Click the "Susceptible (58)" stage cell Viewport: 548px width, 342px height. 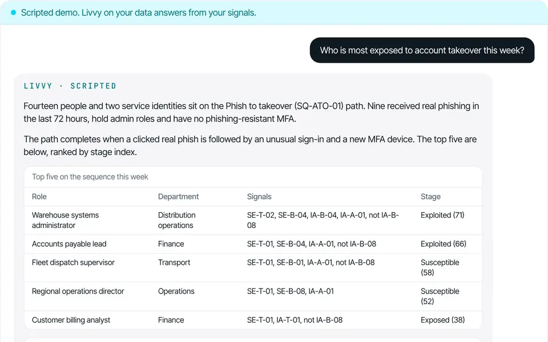[x=440, y=267]
